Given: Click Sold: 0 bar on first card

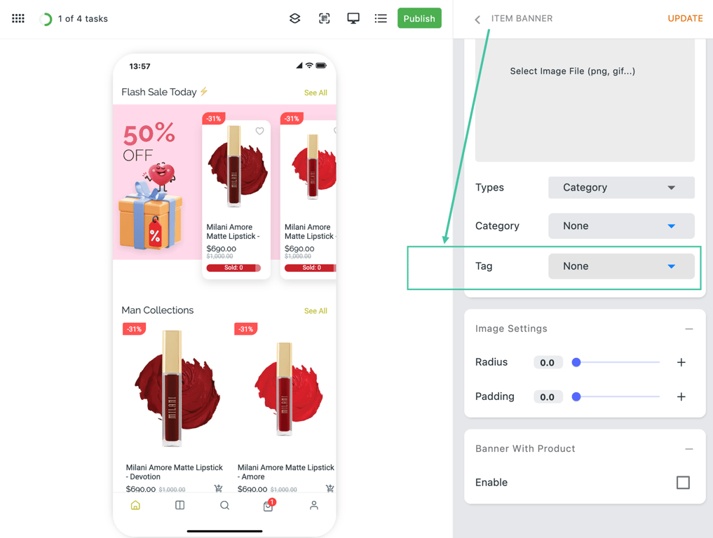Looking at the screenshot, I should [x=233, y=268].
